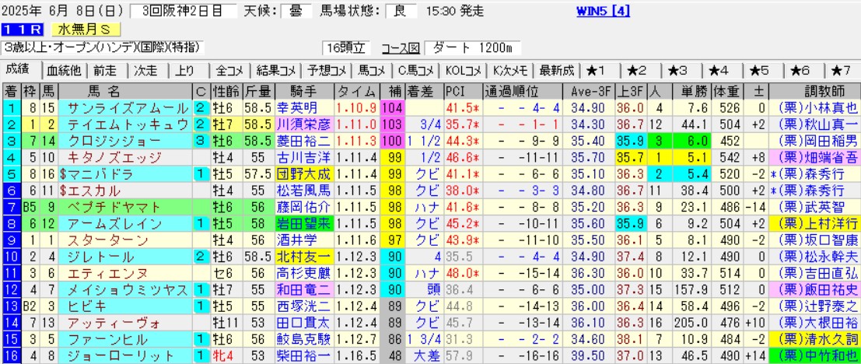
Task: Select the ★1 tab
Action: [601, 70]
